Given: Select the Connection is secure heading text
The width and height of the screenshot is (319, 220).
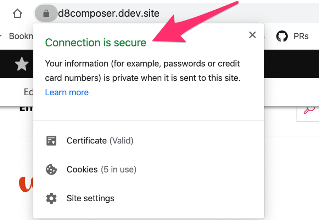Looking at the screenshot, I should click(x=96, y=43).
